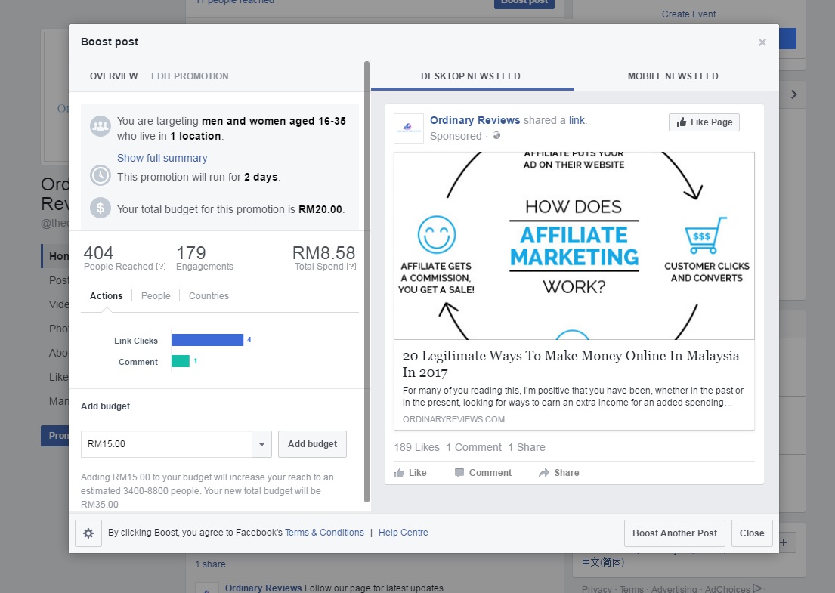This screenshot has width=835, height=593.
Task: Click the Like icon under the boosted post
Action: [401, 472]
